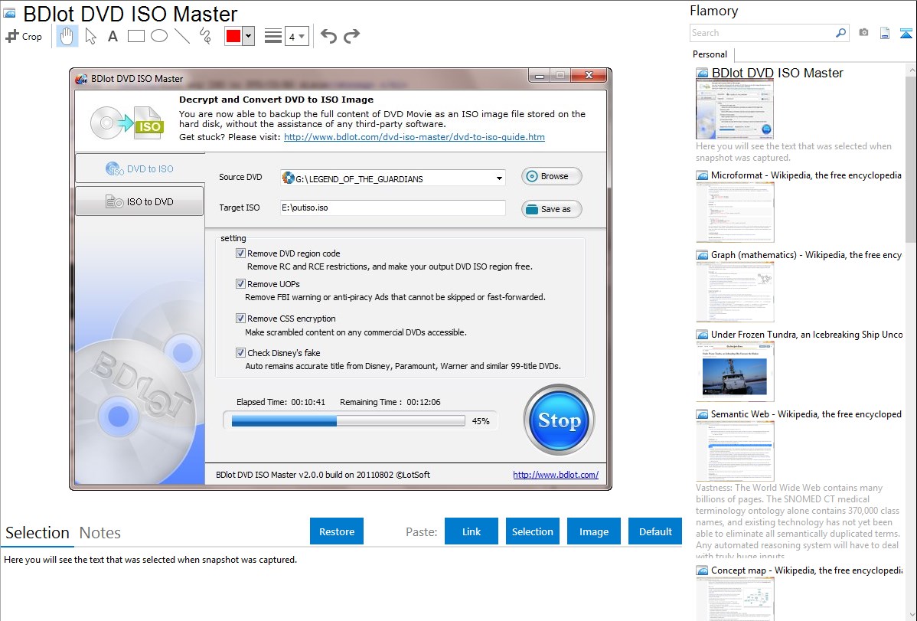This screenshot has width=917, height=621.
Task: Disable Remove CSS encryption option
Action: pyautogui.click(x=241, y=319)
